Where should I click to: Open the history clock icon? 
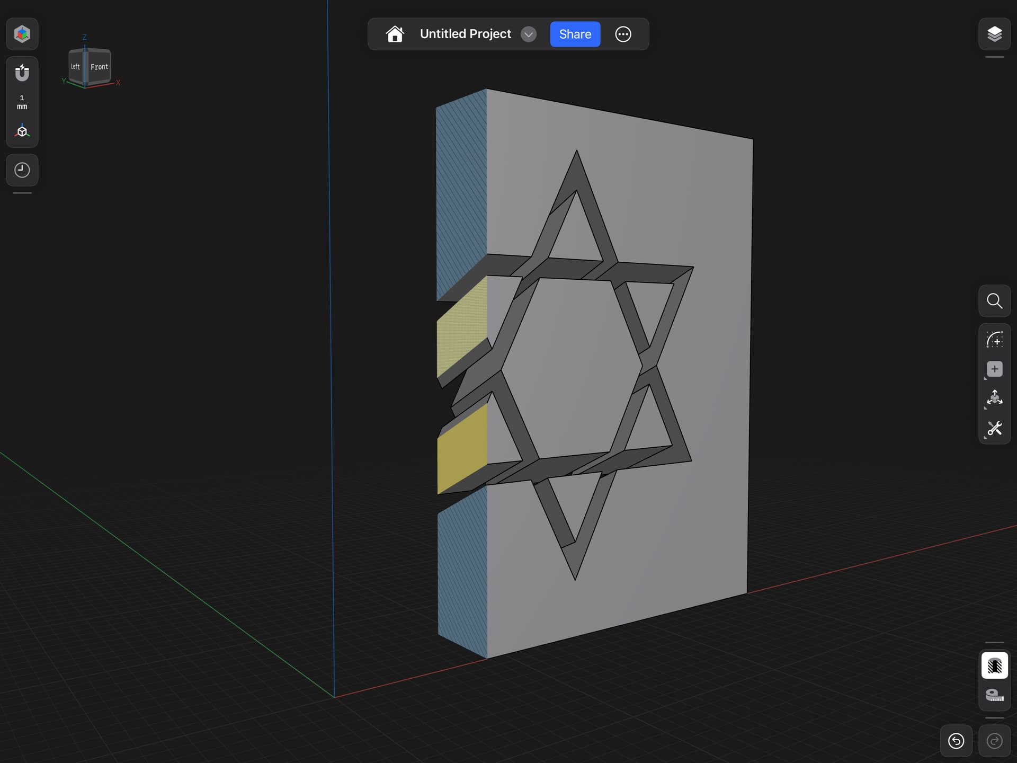tap(22, 170)
